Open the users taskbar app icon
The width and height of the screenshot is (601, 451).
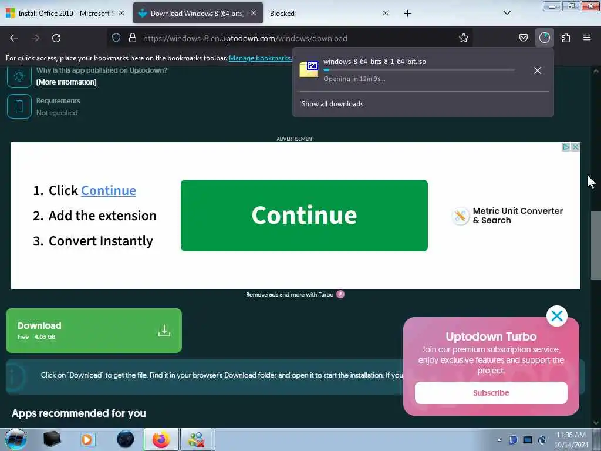tap(196, 439)
